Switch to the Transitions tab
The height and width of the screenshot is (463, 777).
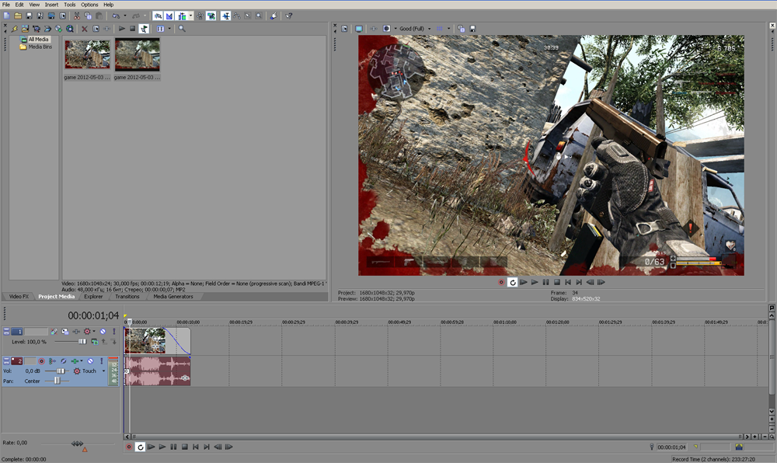click(x=127, y=297)
